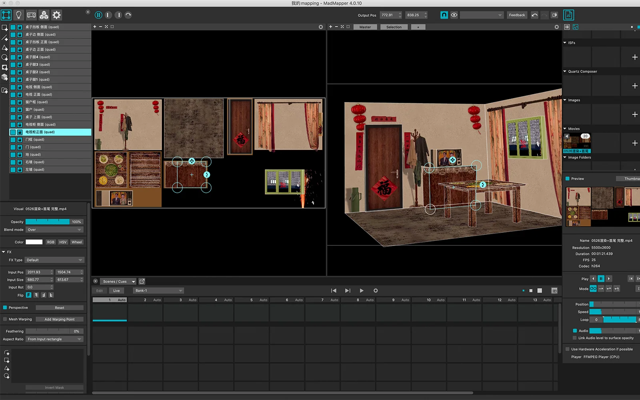Toggle the Audio checkbox
This screenshot has height=400, width=640.
pyautogui.click(x=575, y=331)
